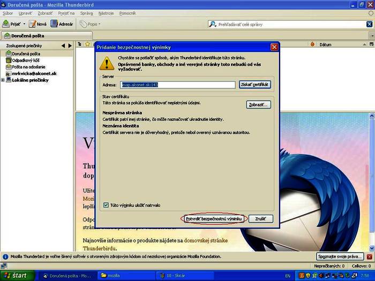Switch to Doručená pošta taskbar button

pos(67,276)
